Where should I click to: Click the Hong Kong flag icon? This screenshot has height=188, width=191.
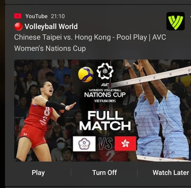coord(125,144)
